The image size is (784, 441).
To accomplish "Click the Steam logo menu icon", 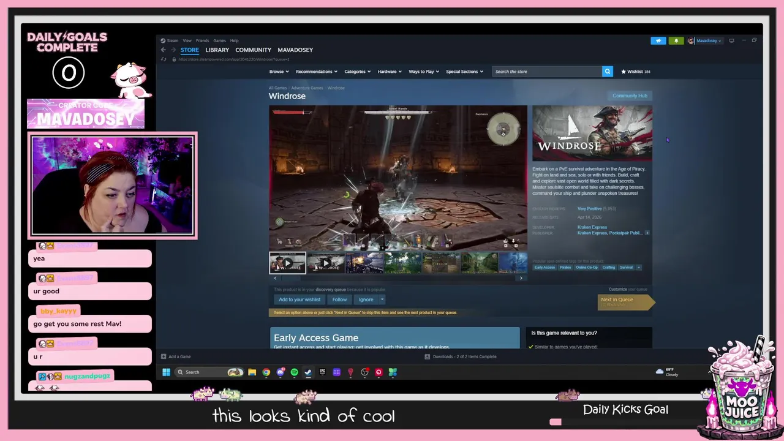I will tap(163, 40).
